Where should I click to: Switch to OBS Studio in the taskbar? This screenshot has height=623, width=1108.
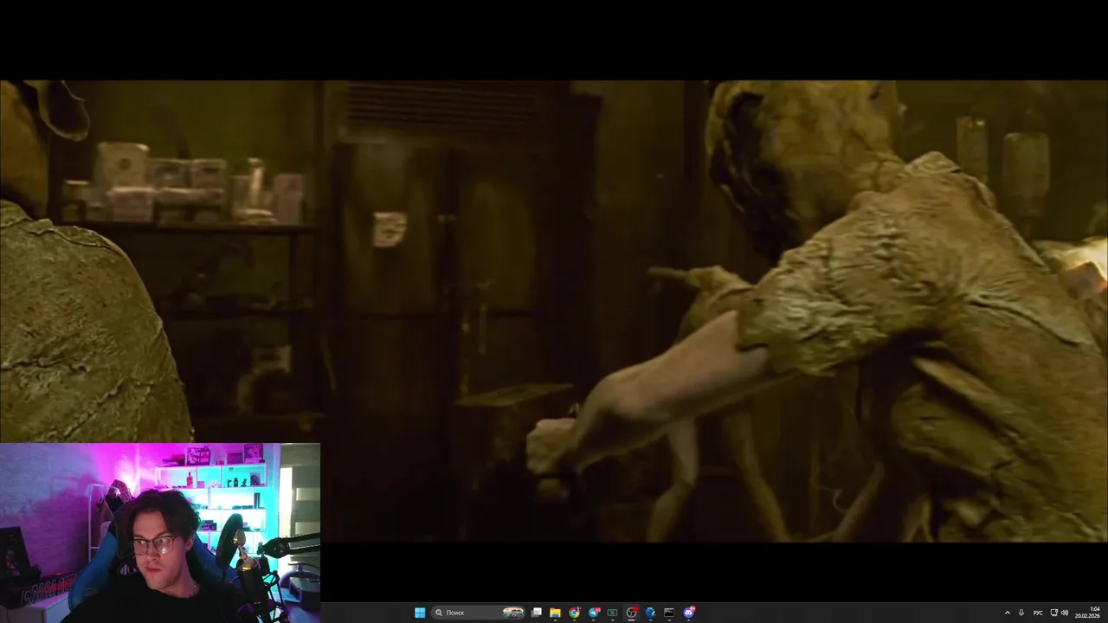631,613
